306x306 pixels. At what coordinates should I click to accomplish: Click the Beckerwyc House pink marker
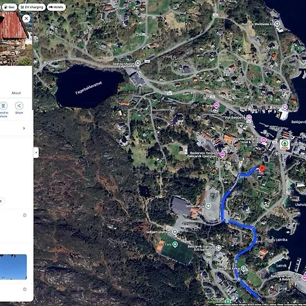point(222,154)
